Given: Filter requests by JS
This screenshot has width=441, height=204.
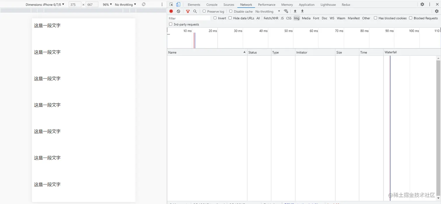Looking at the screenshot, I should click(x=282, y=18).
